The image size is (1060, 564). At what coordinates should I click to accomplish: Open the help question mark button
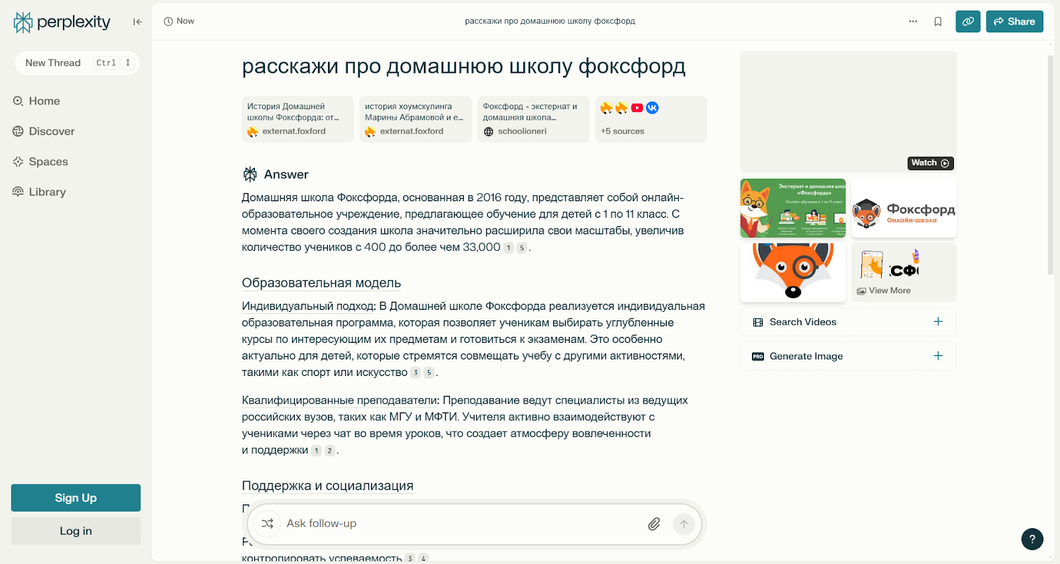1032,539
